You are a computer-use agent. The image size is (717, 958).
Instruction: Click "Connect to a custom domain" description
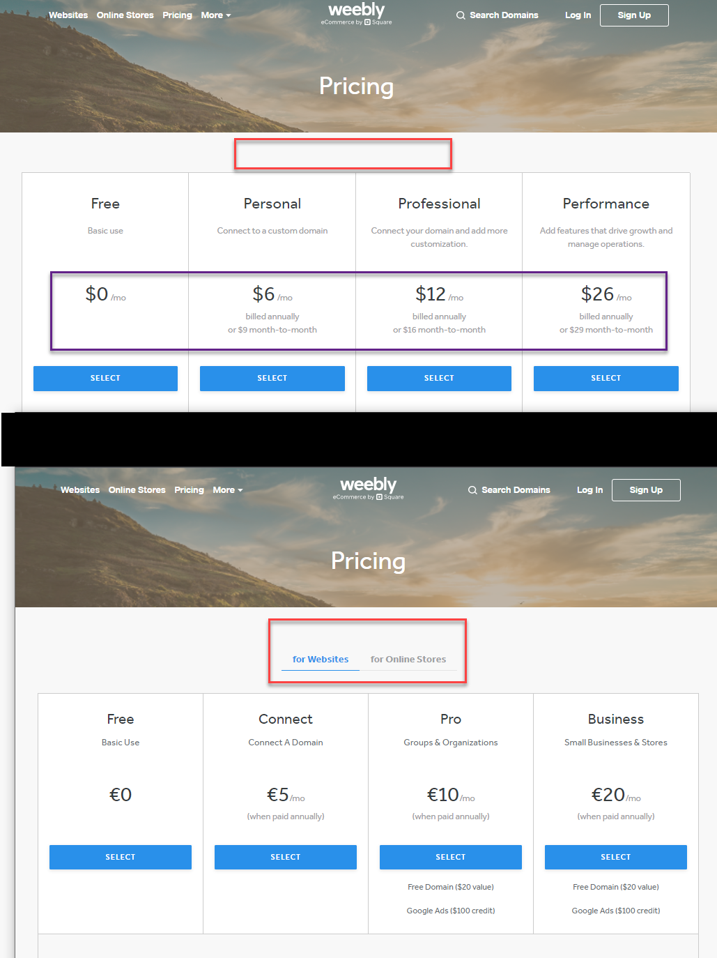pos(272,231)
